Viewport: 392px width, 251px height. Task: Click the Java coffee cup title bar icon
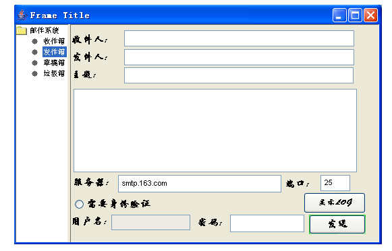pos(22,15)
